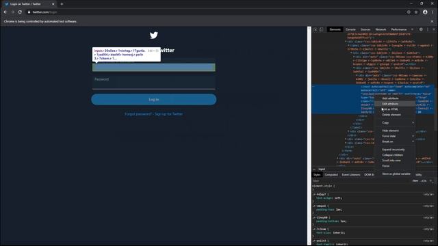
Task: Add a new style rule with plus
Action: pyautogui.click(x=430, y=180)
